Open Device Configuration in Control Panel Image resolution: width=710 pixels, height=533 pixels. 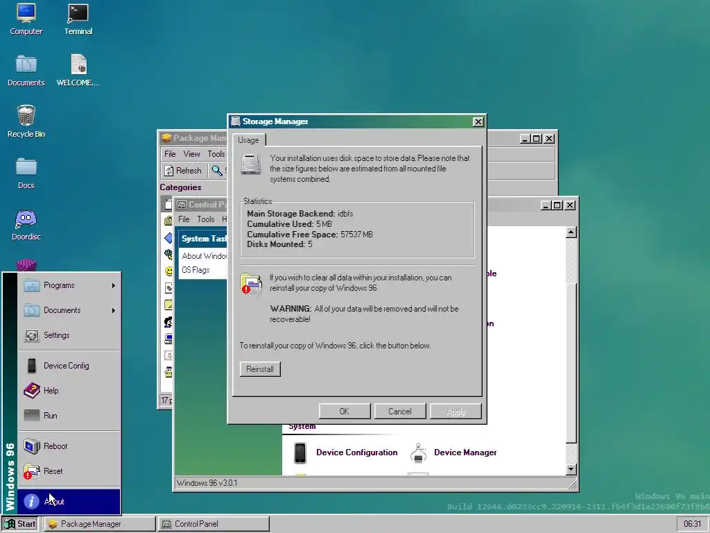coord(357,452)
